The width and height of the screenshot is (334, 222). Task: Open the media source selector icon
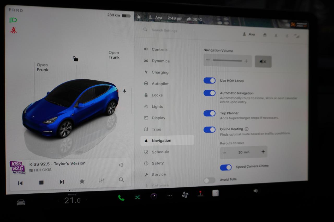click(x=121, y=165)
